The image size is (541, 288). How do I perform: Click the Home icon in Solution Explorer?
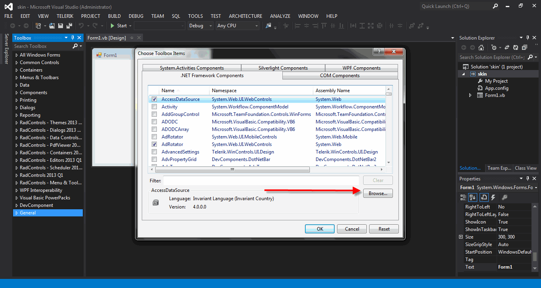pos(481,47)
